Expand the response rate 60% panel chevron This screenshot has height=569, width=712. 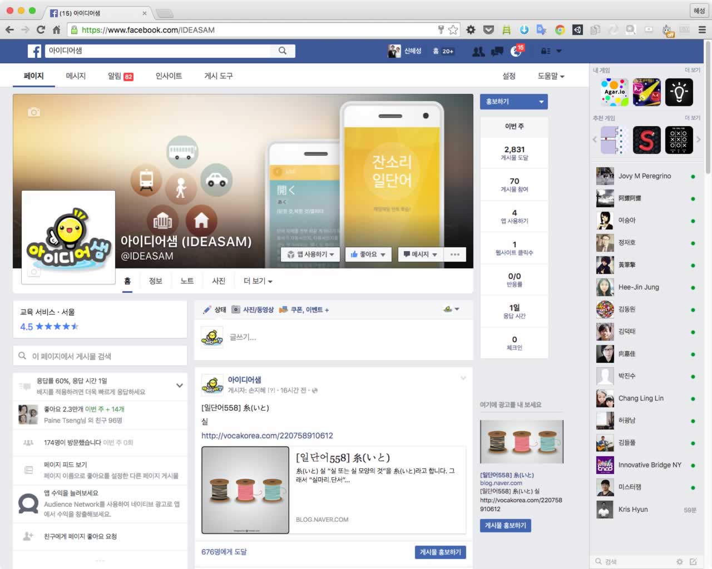click(x=180, y=385)
